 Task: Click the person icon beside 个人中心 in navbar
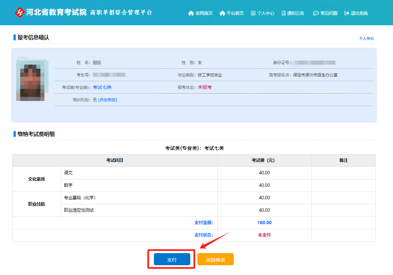pos(253,13)
